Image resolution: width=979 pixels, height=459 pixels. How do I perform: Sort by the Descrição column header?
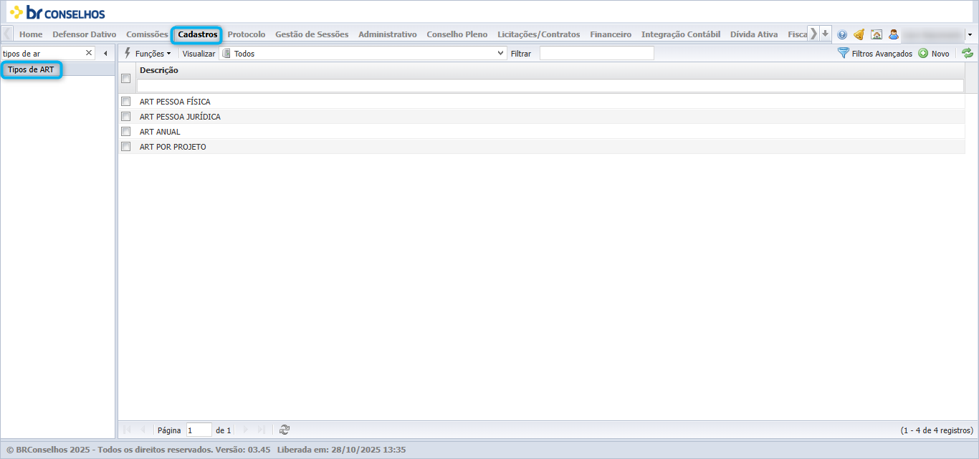tap(159, 70)
